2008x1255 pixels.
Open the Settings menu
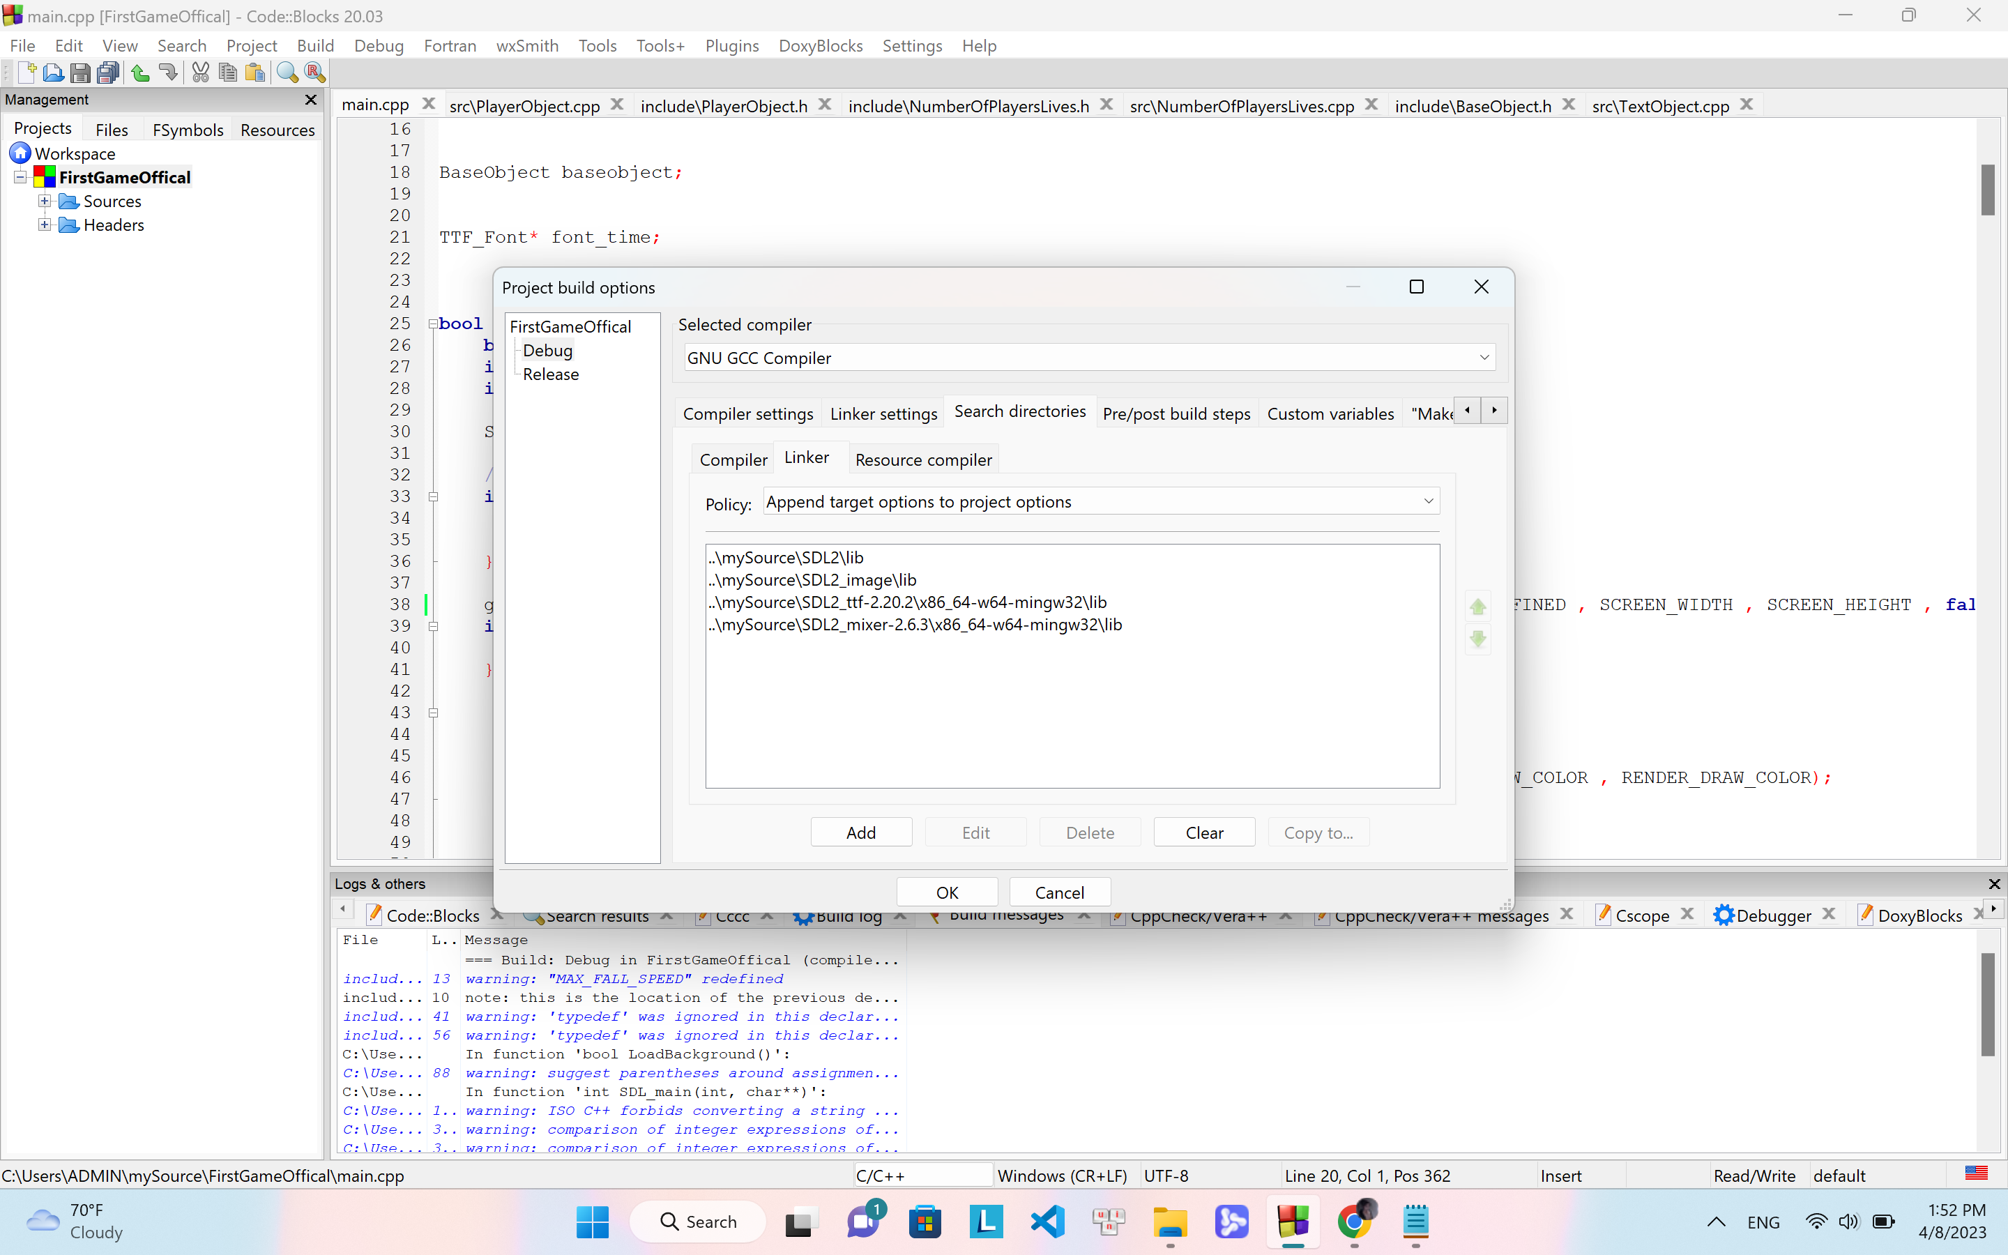912,45
